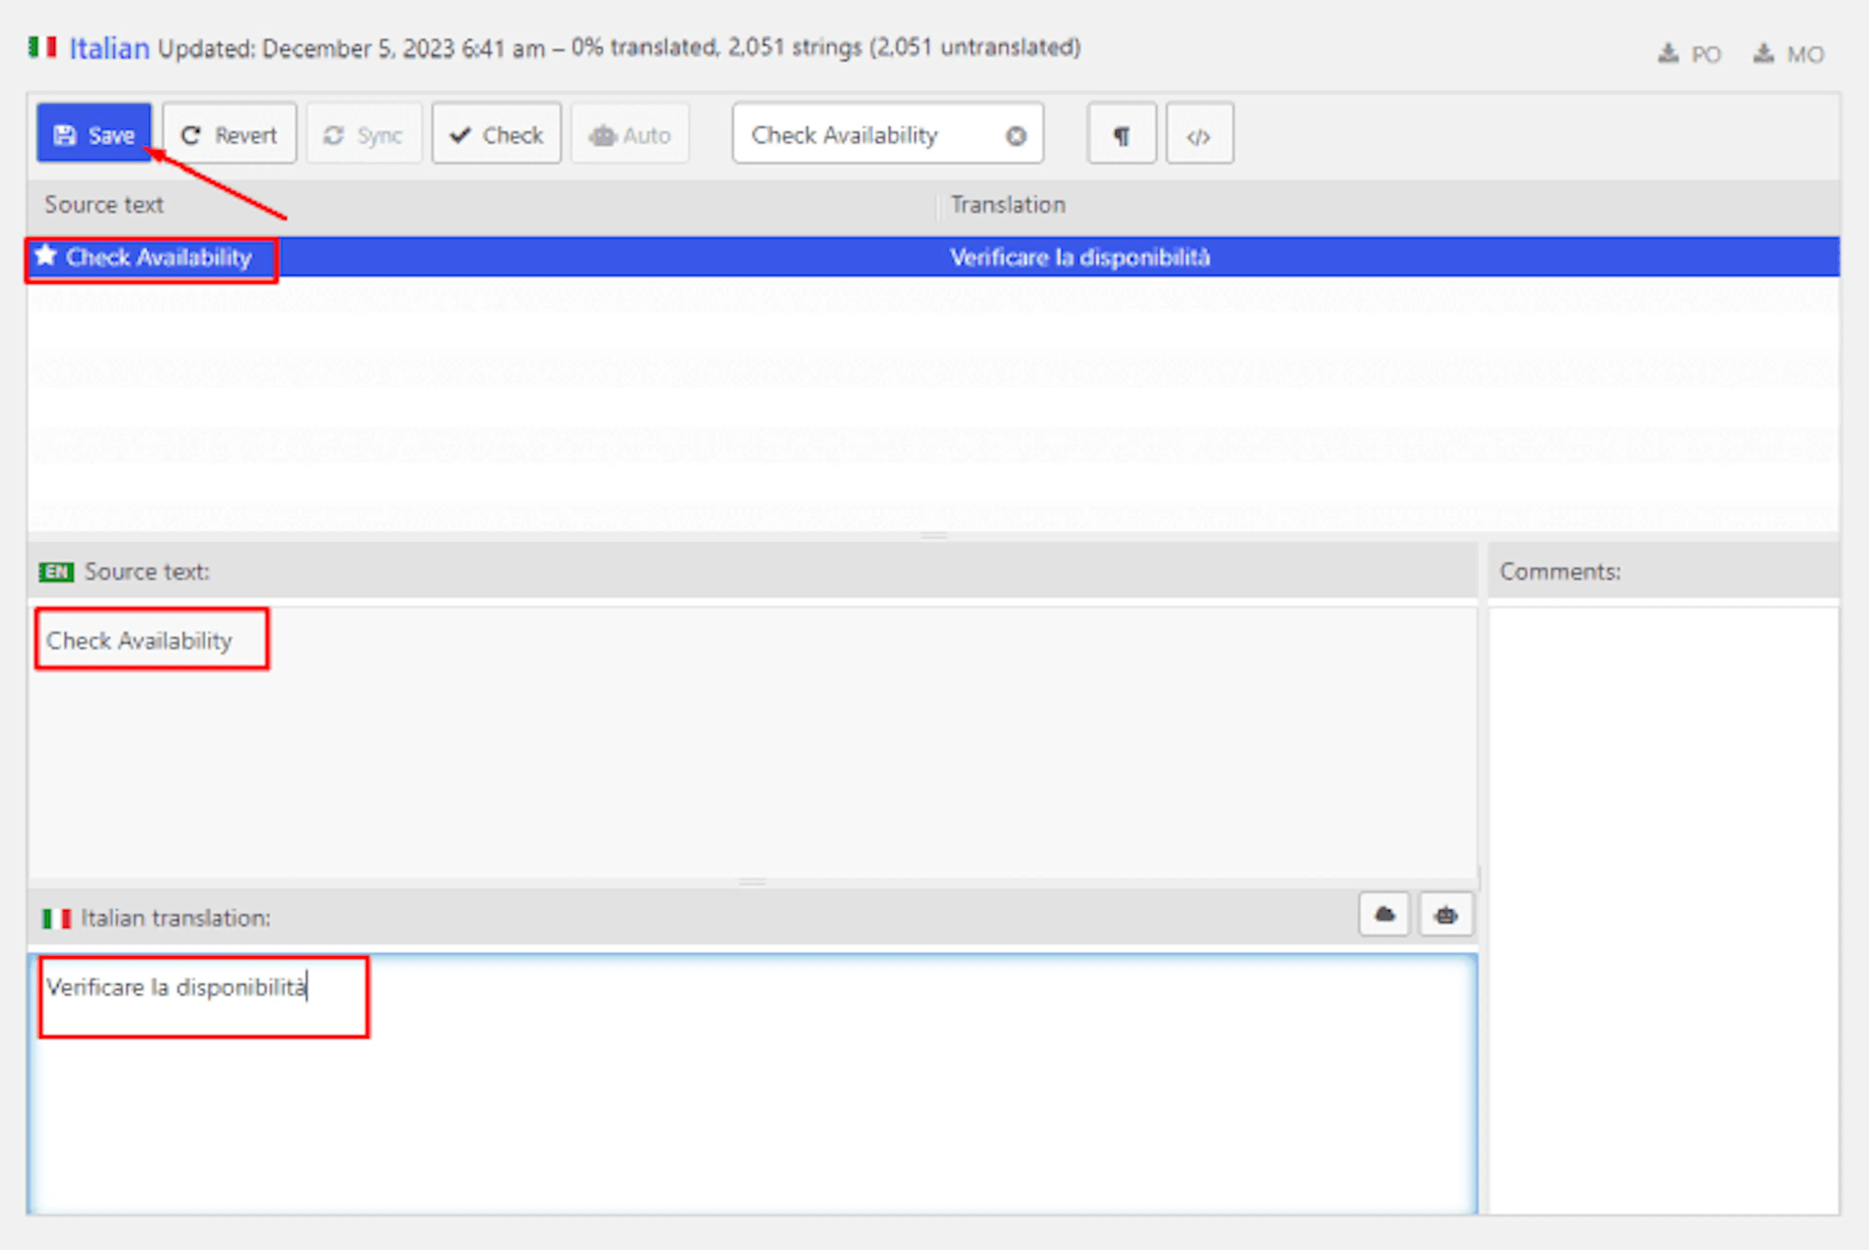Select the Check Availability string row

coord(933,257)
